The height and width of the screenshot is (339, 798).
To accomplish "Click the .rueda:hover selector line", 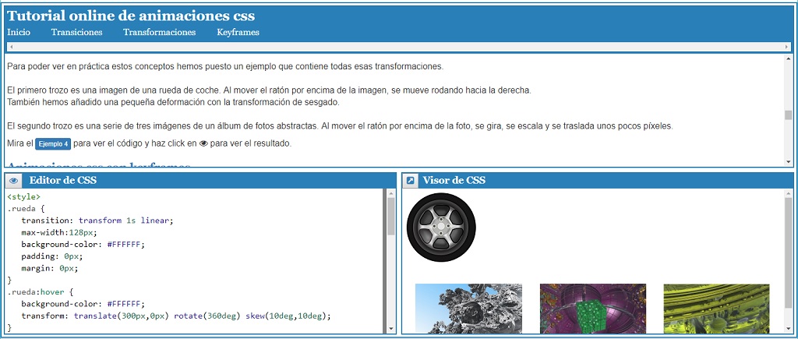I will tap(41, 292).
